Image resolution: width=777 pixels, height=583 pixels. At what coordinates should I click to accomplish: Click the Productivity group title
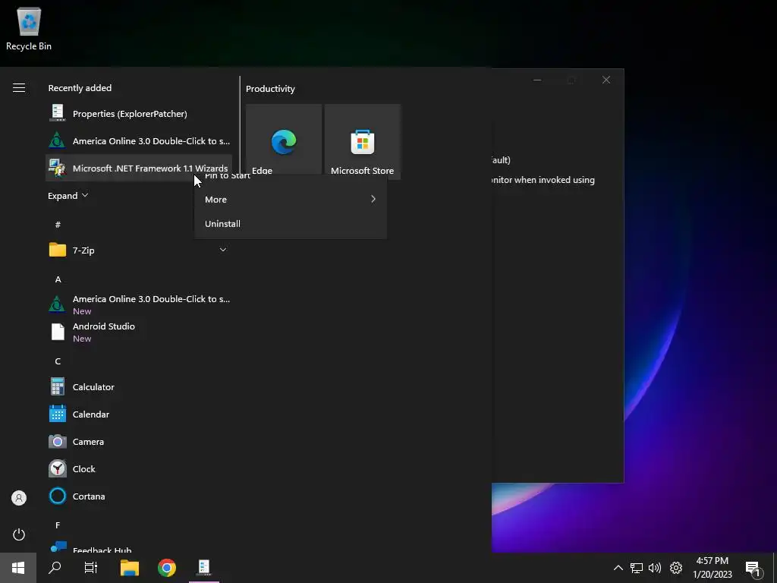[271, 89]
